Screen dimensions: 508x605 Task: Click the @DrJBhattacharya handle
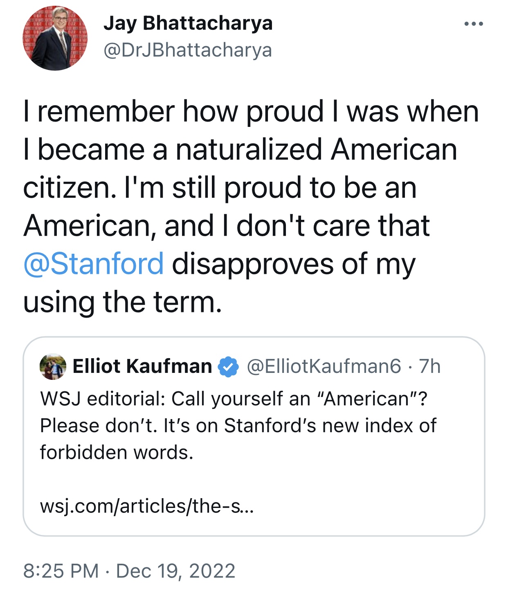click(x=188, y=50)
